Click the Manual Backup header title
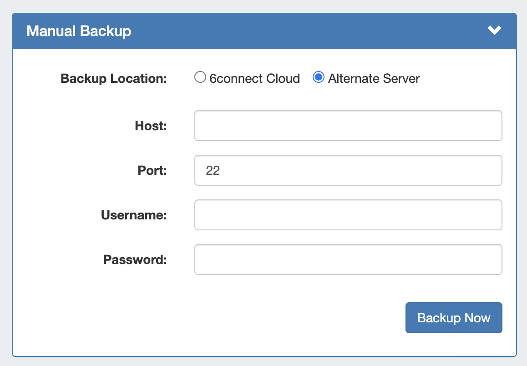527x366 pixels. click(x=79, y=31)
